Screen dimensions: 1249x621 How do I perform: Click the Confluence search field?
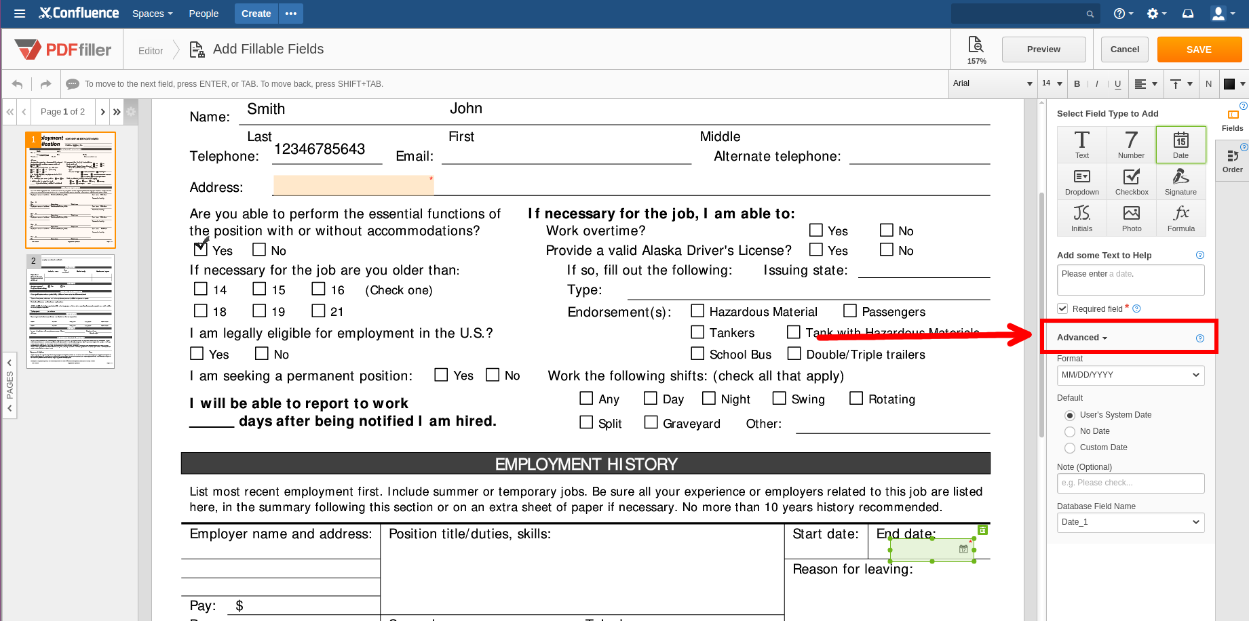point(1024,14)
